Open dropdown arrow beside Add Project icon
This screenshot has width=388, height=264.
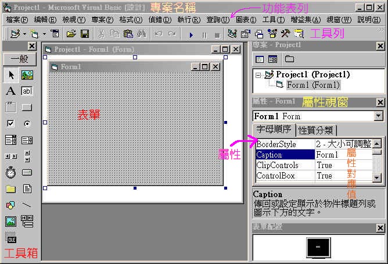pyautogui.click(x=24, y=34)
